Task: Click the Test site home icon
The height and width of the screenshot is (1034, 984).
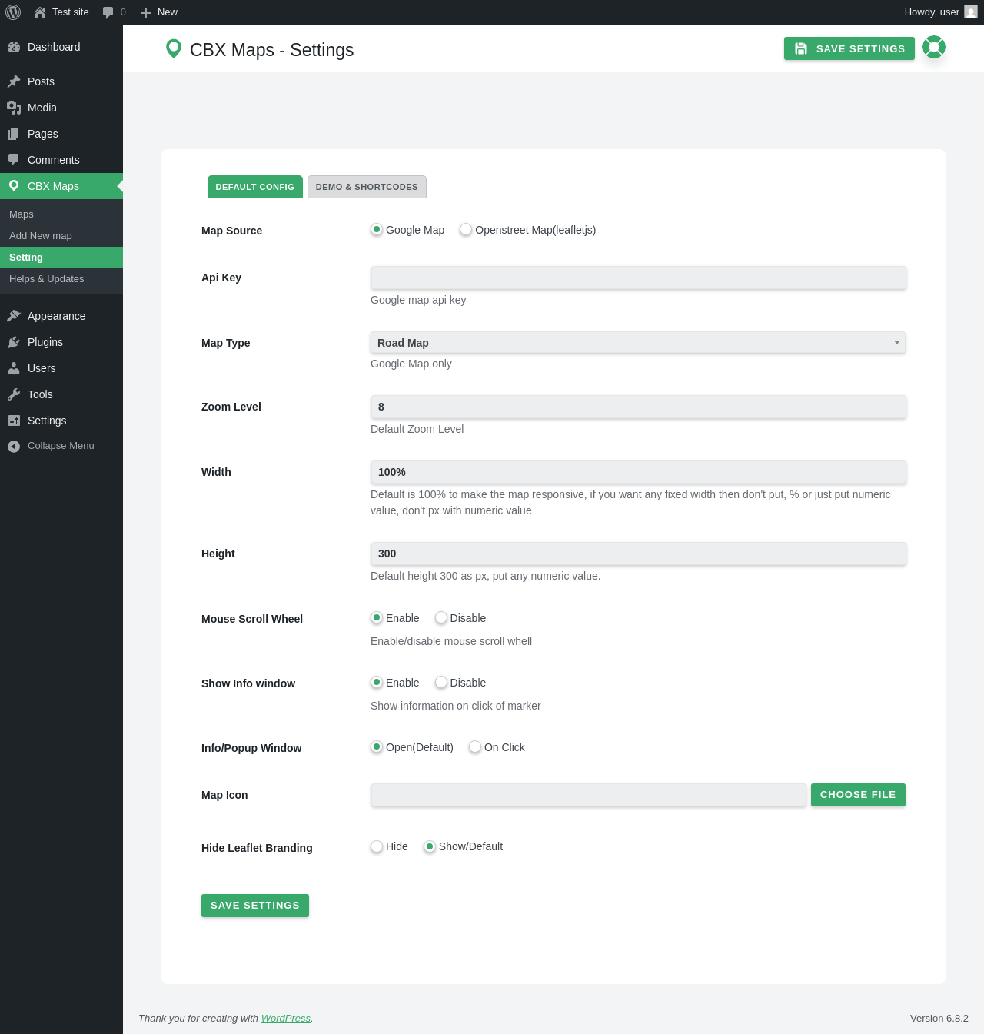Action: [40, 12]
